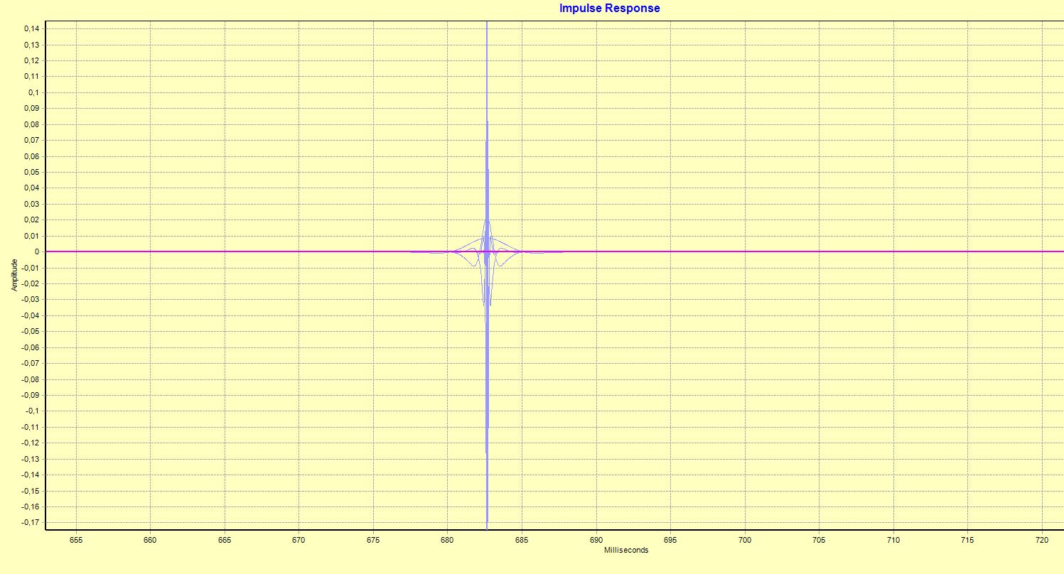The image size is (1064, 574).
Task: Click the 685 milliseconds tick label
Action: (522, 539)
